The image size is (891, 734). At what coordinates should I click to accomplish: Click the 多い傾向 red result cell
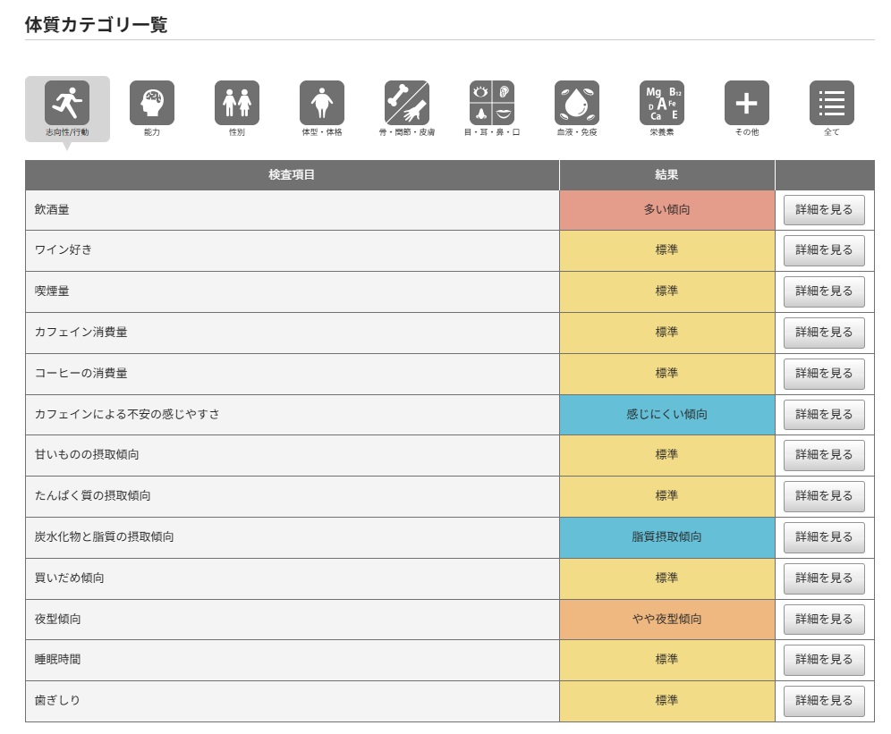(666, 210)
